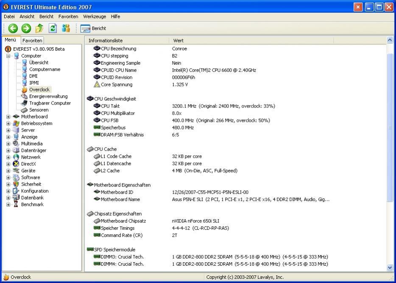Click the Core Spannung warning icon
Viewport: 396px width, 283px height.
pos(97,85)
